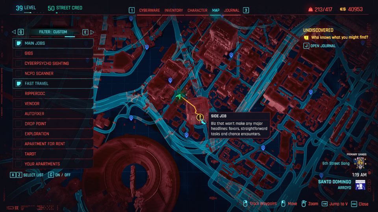Viewport: 378px width, 212px height.
Task: Click the E key filter icon
Action: click(x=85, y=32)
